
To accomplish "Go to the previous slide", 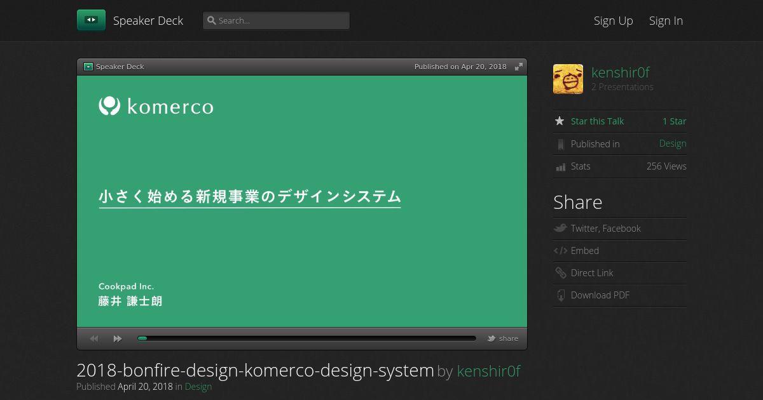I will [94, 338].
